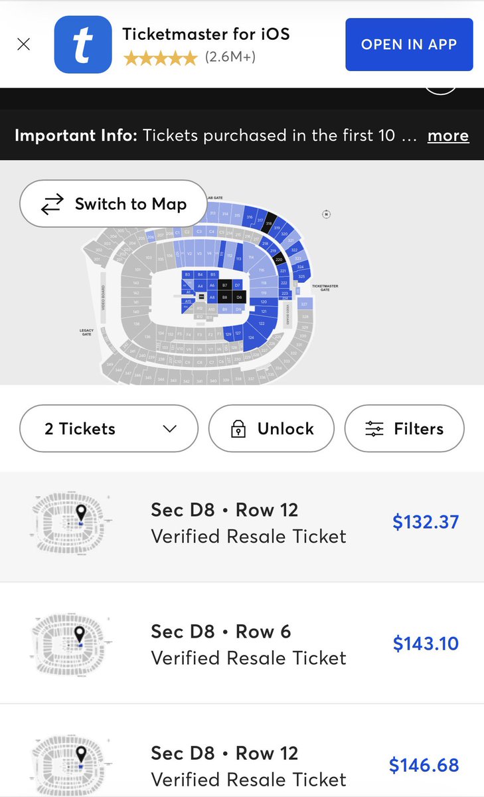Image resolution: width=484 pixels, height=797 pixels.
Task: Select section 122 on the seat map
Action: click(x=262, y=323)
